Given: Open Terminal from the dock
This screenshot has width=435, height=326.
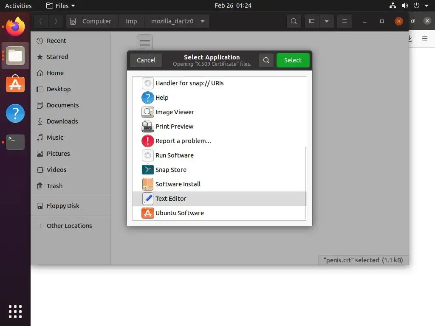Looking at the screenshot, I should coord(15,142).
